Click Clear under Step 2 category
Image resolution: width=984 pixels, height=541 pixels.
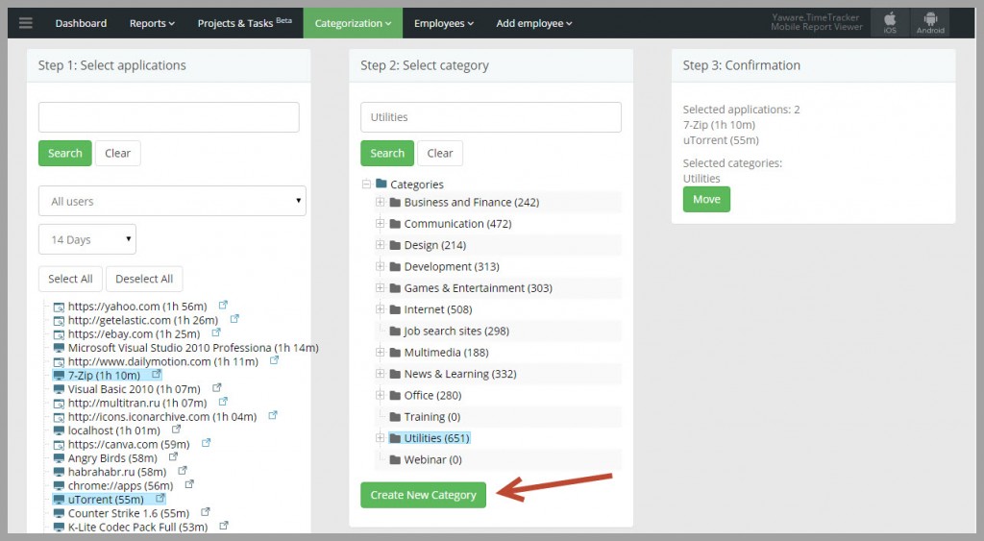tap(440, 153)
